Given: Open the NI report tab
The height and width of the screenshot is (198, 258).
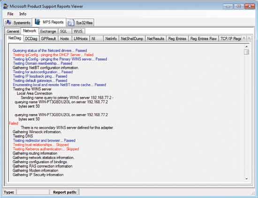Looking at the screenshot, I should (x=97, y=38).
